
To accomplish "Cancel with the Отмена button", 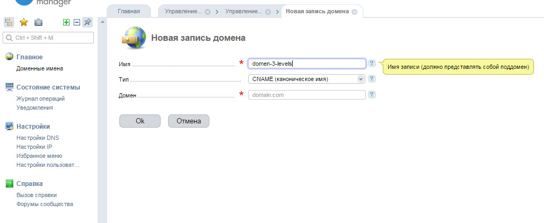I will click(x=189, y=121).
